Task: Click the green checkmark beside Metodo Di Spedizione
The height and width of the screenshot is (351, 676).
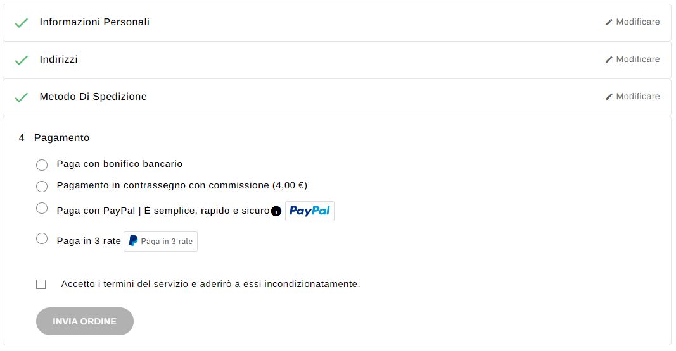Action: pos(21,97)
